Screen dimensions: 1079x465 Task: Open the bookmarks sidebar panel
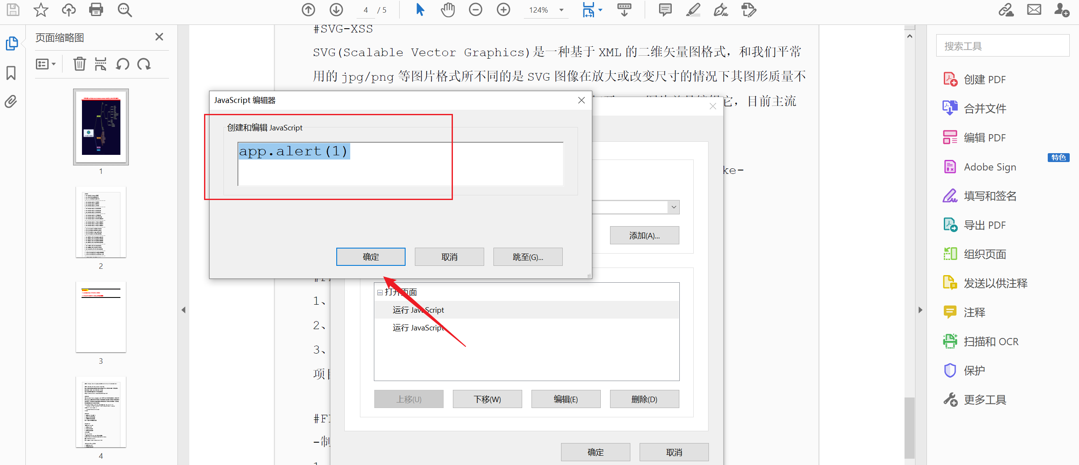tap(11, 73)
